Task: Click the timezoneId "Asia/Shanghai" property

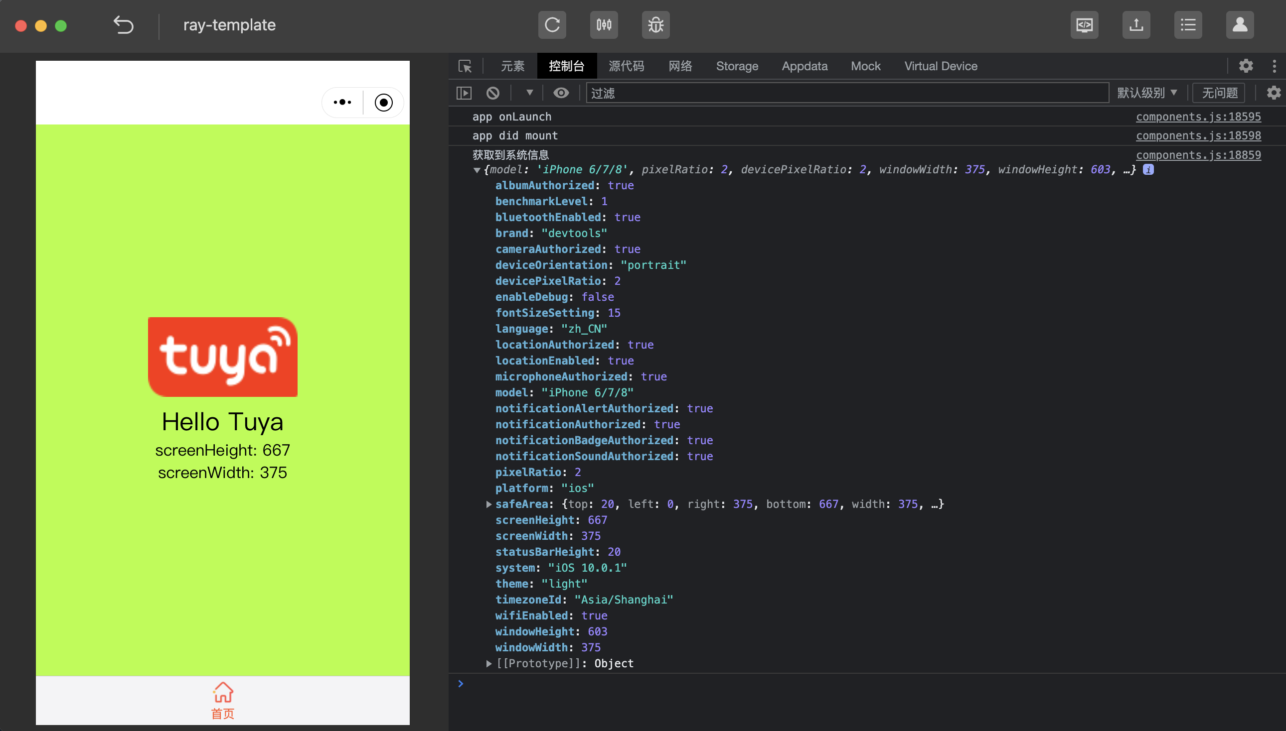Action: point(584,600)
